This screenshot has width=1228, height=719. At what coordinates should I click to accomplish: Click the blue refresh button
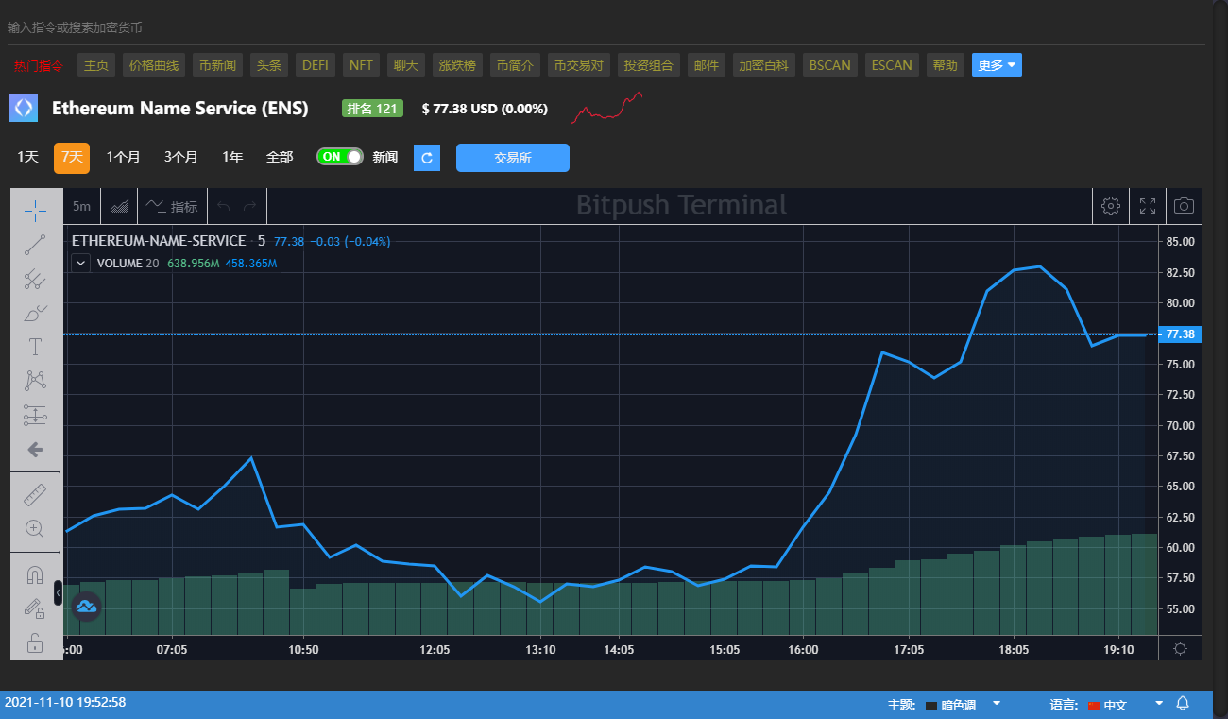pos(427,158)
